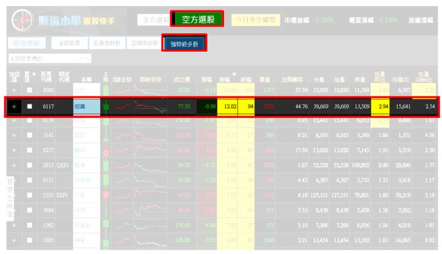This screenshot has height=254, width=442.
Task: Select the highlighted stock name cell for 6117
Action: (87, 106)
